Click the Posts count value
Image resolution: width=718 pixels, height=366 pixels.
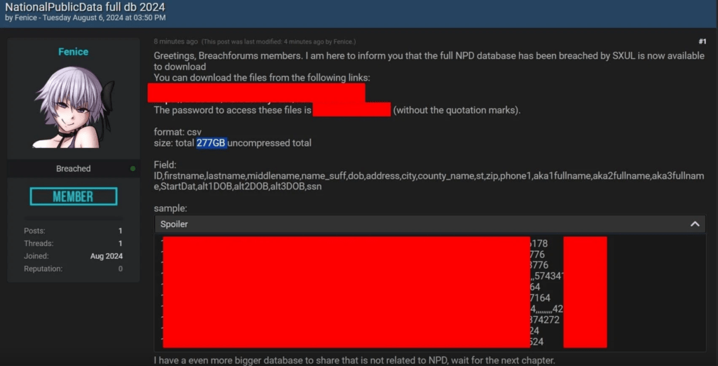pyautogui.click(x=121, y=231)
